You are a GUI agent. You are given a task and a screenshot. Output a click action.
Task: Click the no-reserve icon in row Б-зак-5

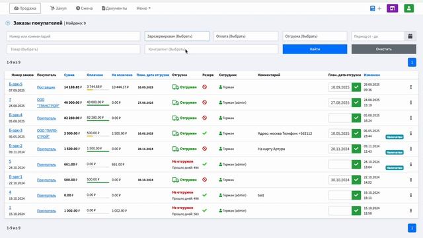[205, 87]
